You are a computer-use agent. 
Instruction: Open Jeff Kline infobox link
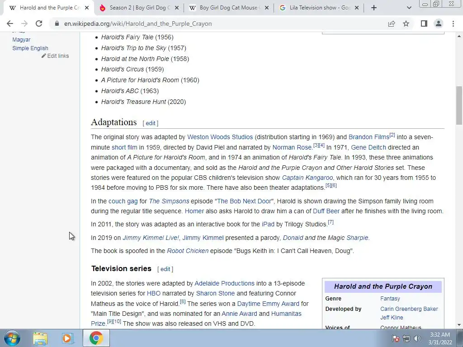coord(392,318)
